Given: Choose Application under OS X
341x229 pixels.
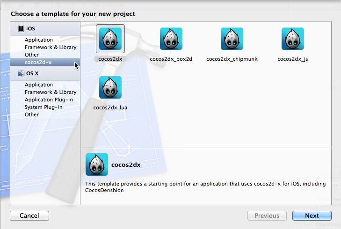Looking at the screenshot, I should point(39,85).
